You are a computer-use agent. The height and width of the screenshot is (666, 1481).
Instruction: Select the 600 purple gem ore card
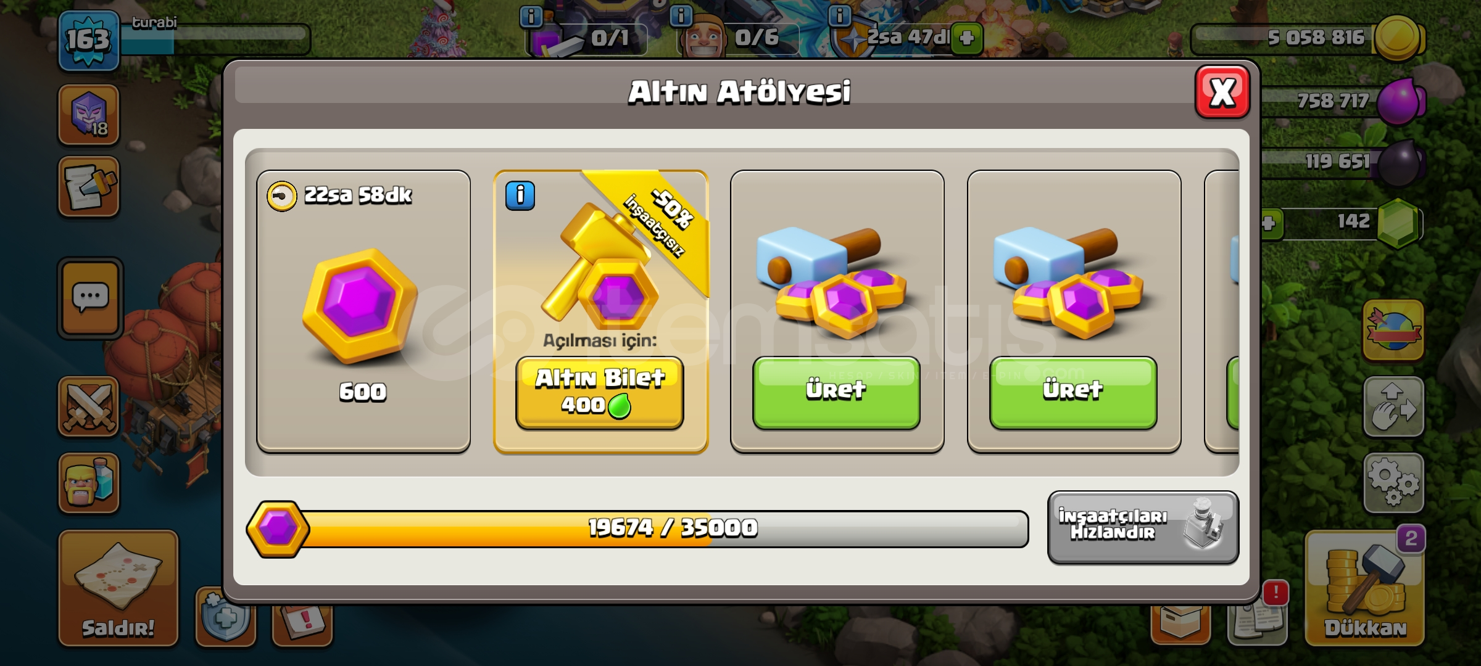coord(363,312)
